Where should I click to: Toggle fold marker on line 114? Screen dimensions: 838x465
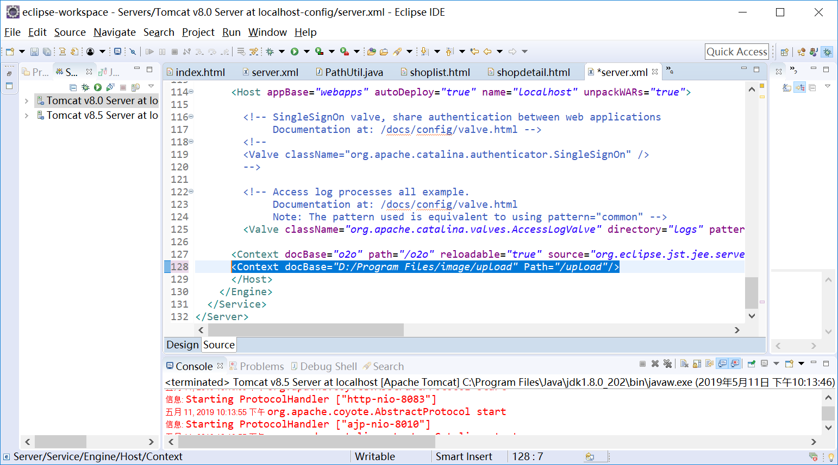191,92
